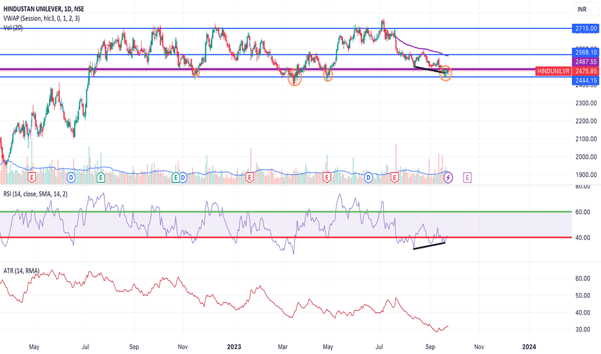
Task: Click the ATR 50.00 axis value
Action: 582,295
